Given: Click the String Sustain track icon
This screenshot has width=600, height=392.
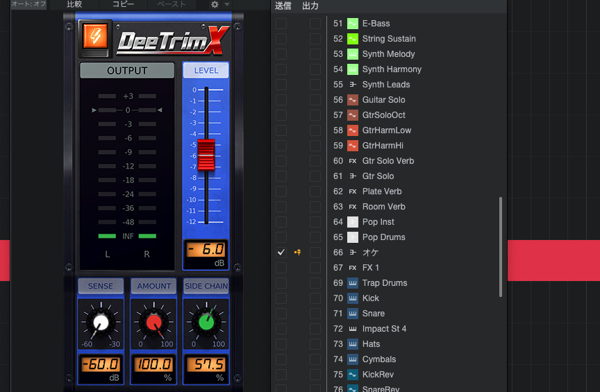Looking at the screenshot, I should (352, 39).
